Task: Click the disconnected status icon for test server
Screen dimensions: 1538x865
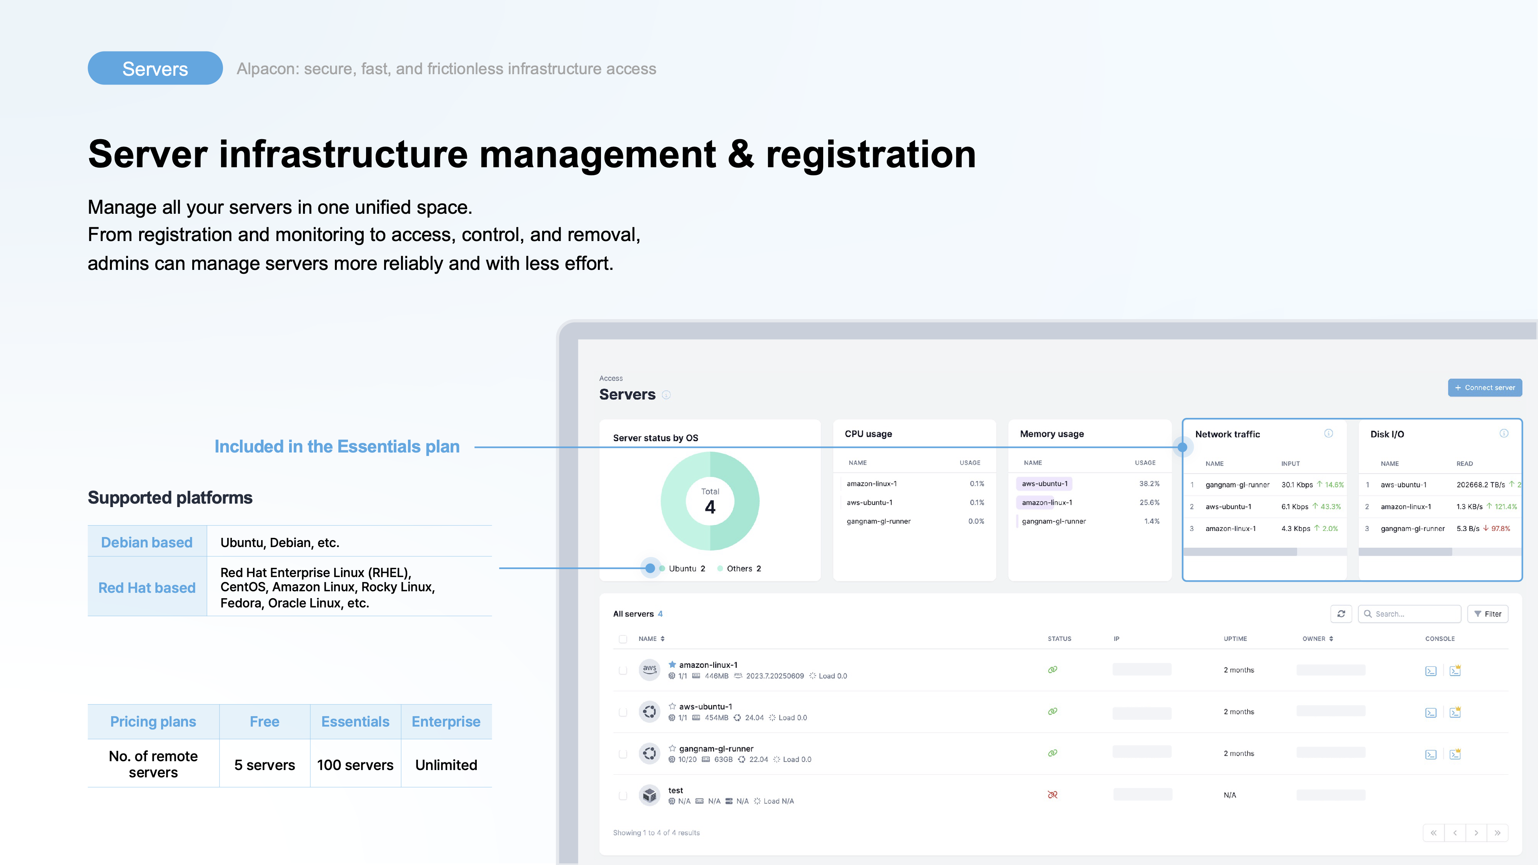Action: 1053,795
